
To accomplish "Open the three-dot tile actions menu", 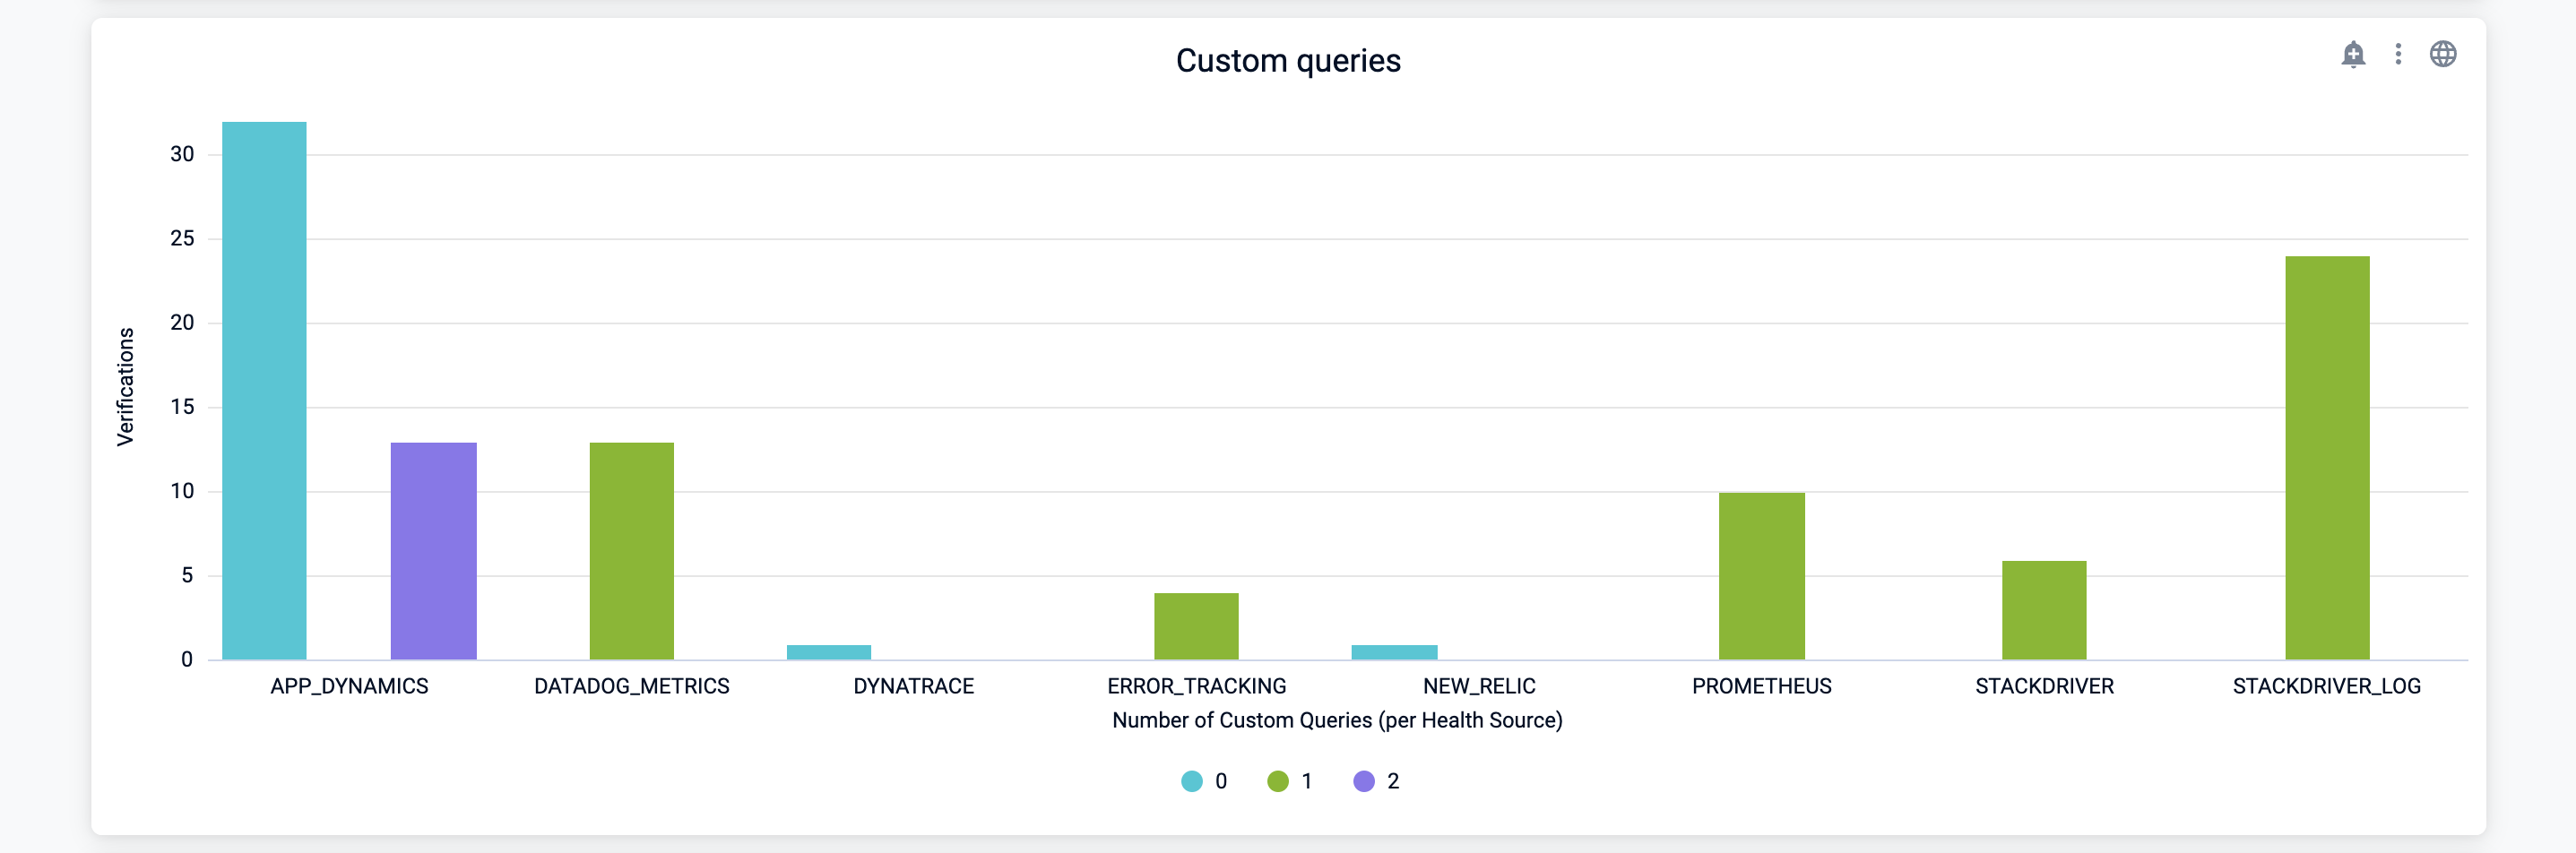I will point(2398,54).
